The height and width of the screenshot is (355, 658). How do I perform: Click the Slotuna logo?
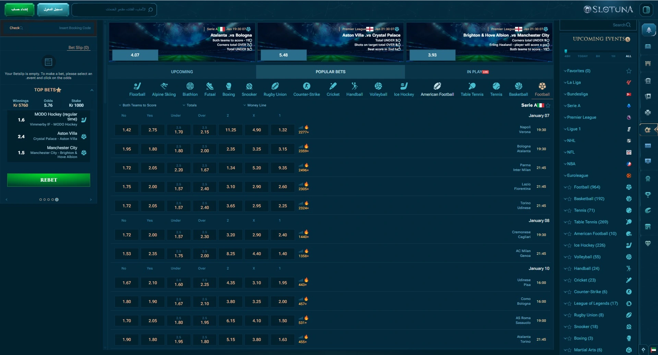tap(608, 10)
